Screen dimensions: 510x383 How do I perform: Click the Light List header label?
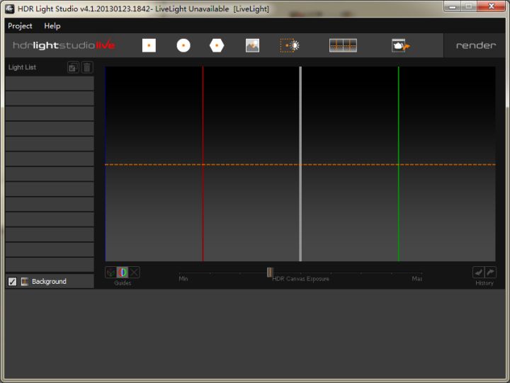(x=22, y=67)
